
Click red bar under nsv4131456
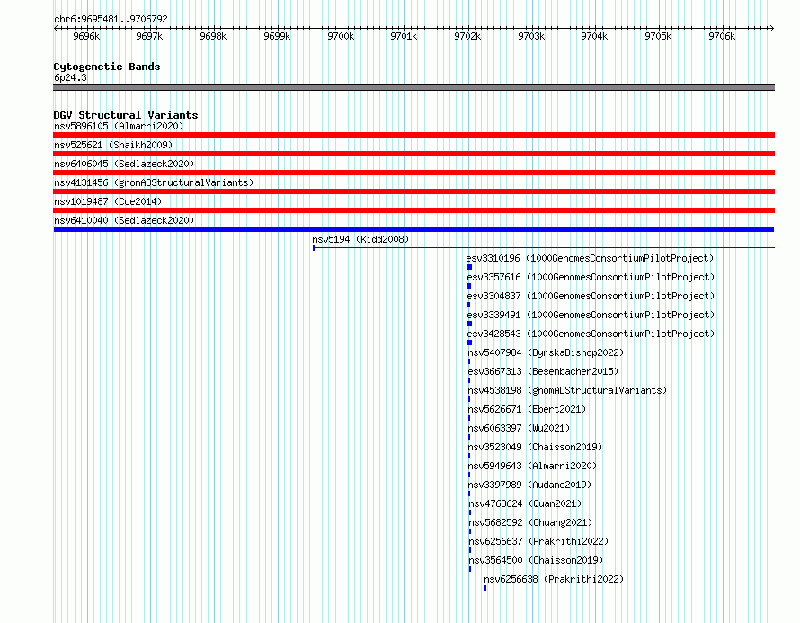(413, 191)
